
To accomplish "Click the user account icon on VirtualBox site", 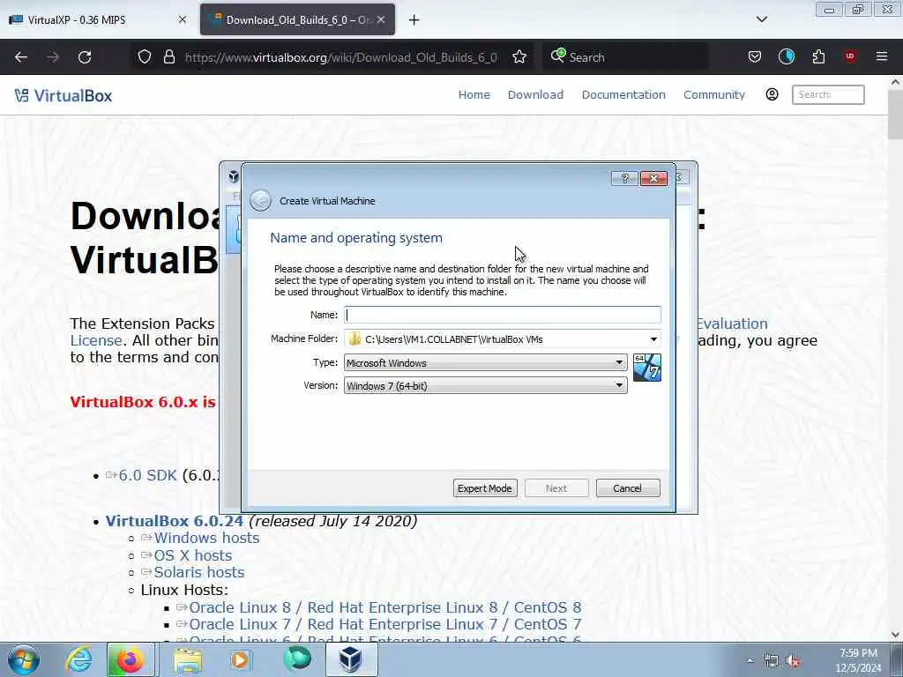I will point(772,94).
